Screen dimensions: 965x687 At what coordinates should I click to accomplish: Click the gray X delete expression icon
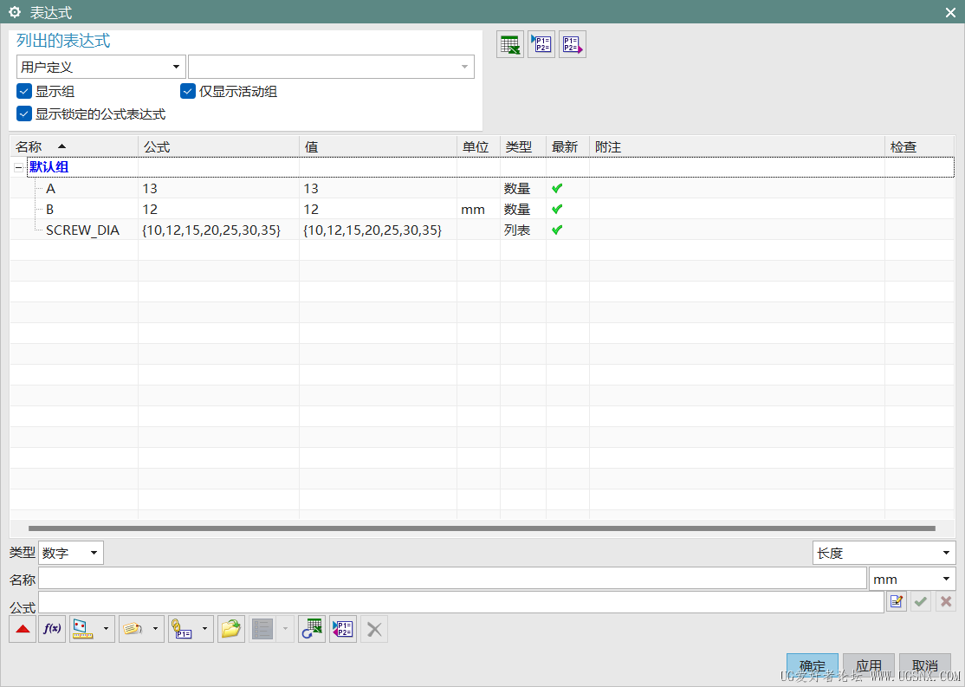click(374, 629)
